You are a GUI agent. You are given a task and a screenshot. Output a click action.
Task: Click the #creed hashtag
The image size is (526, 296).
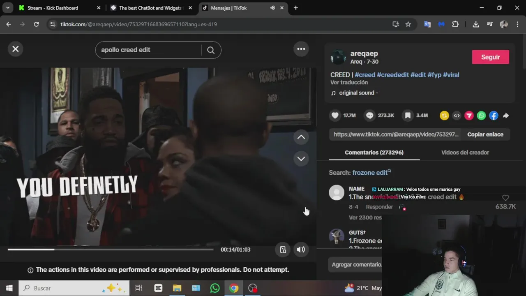(x=365, y=75)
